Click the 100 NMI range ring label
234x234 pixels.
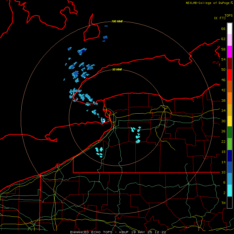point(117,22)
